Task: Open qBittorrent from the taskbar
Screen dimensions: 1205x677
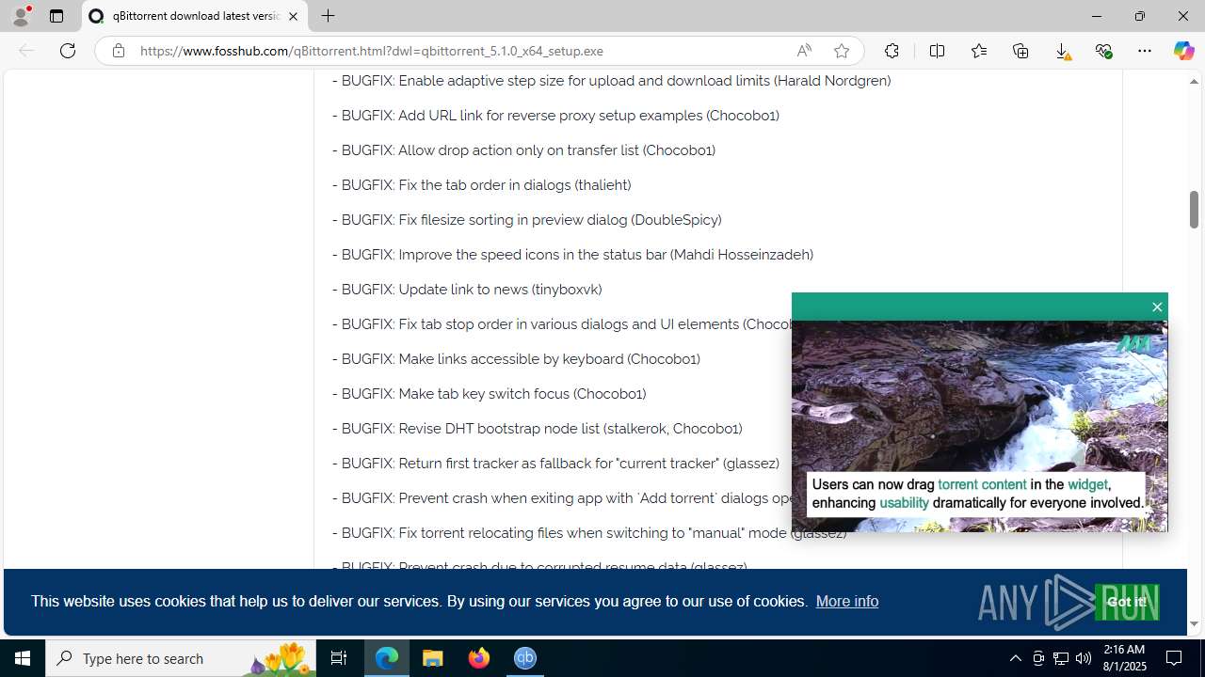Action: click(525, 658)
